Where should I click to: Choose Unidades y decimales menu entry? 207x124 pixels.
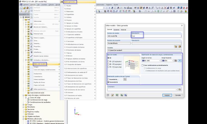41,60
